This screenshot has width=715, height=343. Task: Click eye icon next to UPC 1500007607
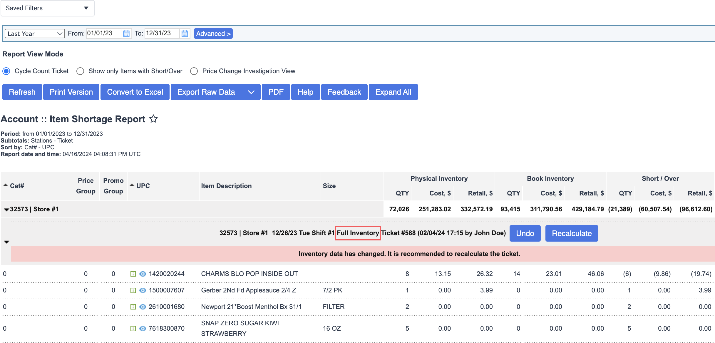tap(143, 290)
